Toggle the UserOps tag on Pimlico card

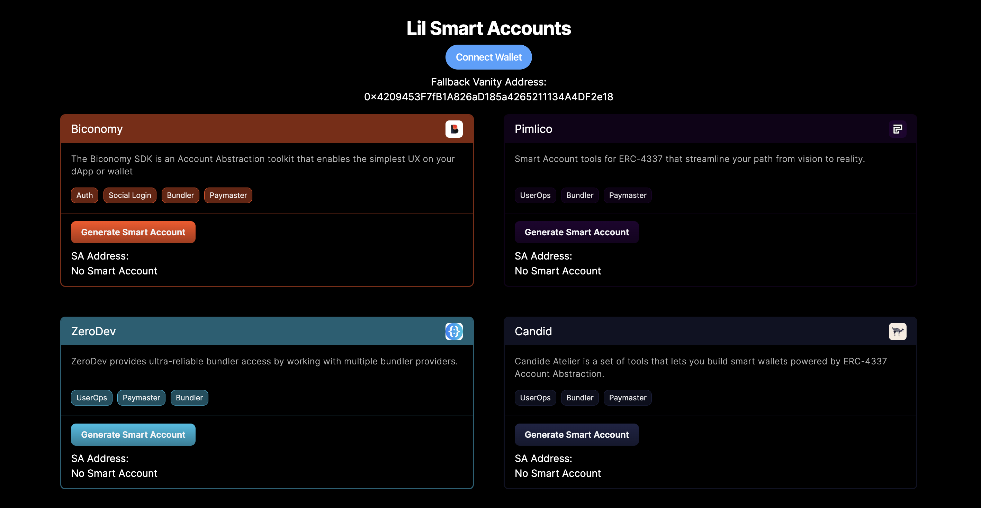pyautogui.click(x=535, y=195)
